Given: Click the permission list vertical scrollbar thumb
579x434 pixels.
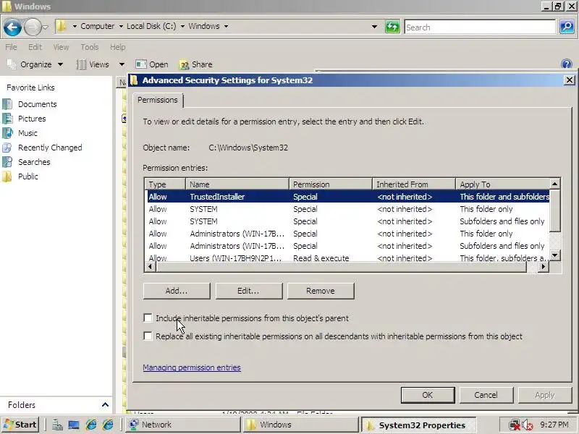Looking at the screenshot, I should (554, 210).
